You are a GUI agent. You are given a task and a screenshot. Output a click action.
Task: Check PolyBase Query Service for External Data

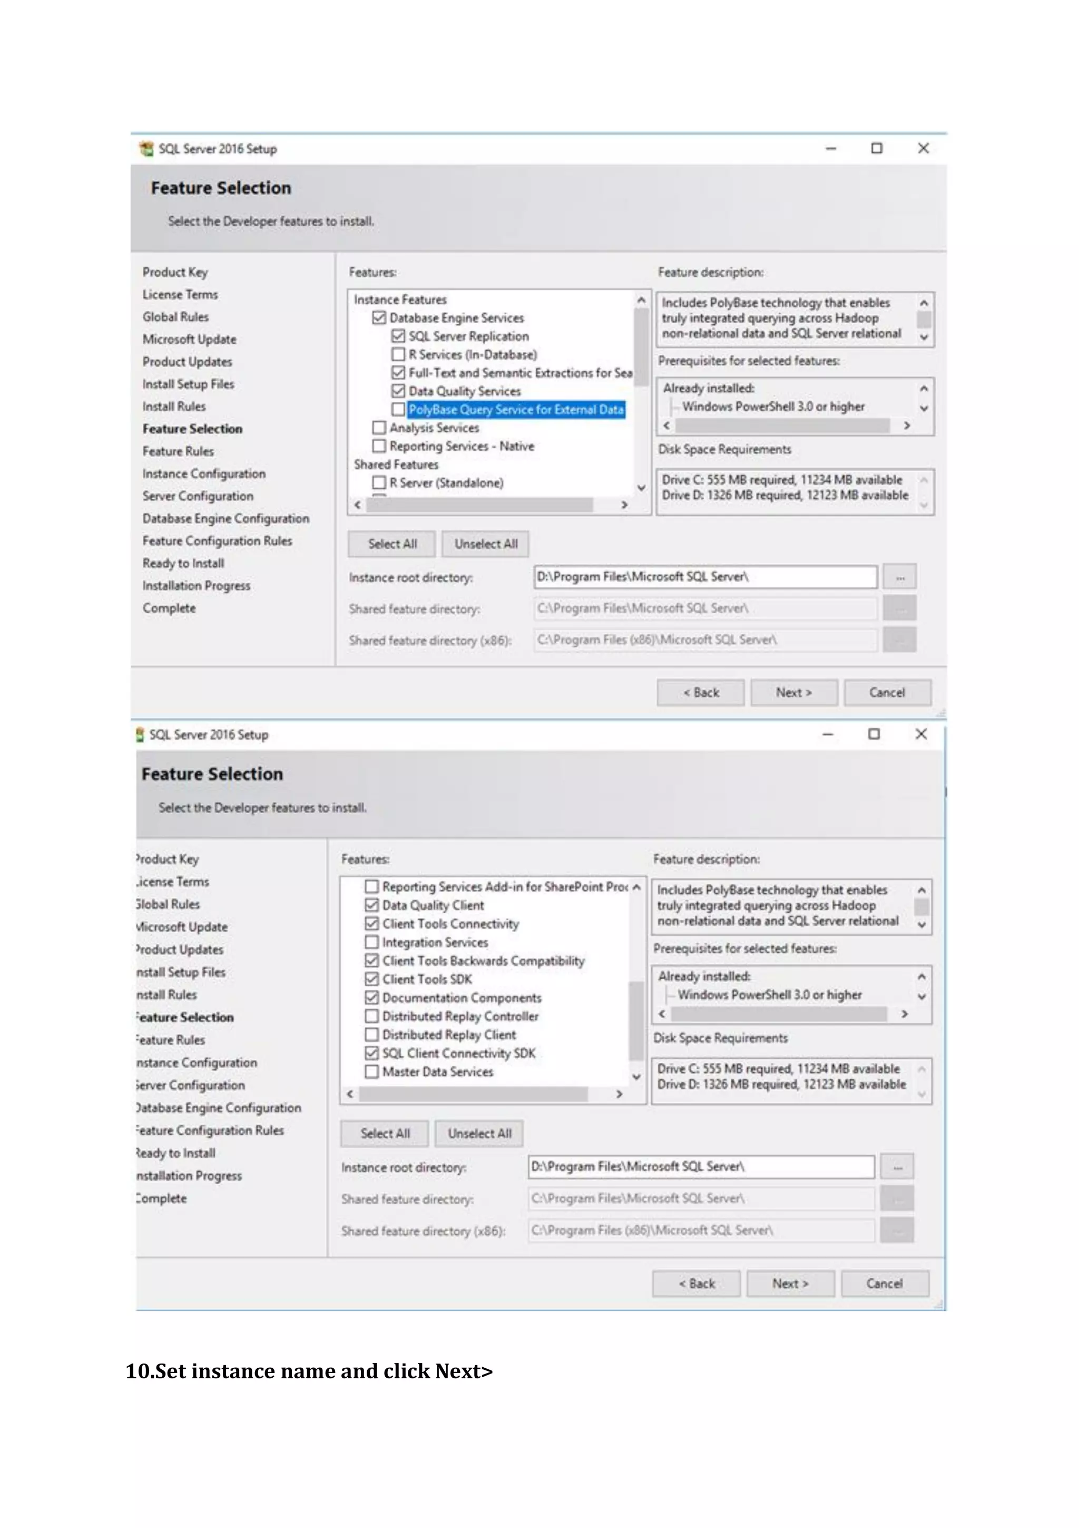(398, 409)
